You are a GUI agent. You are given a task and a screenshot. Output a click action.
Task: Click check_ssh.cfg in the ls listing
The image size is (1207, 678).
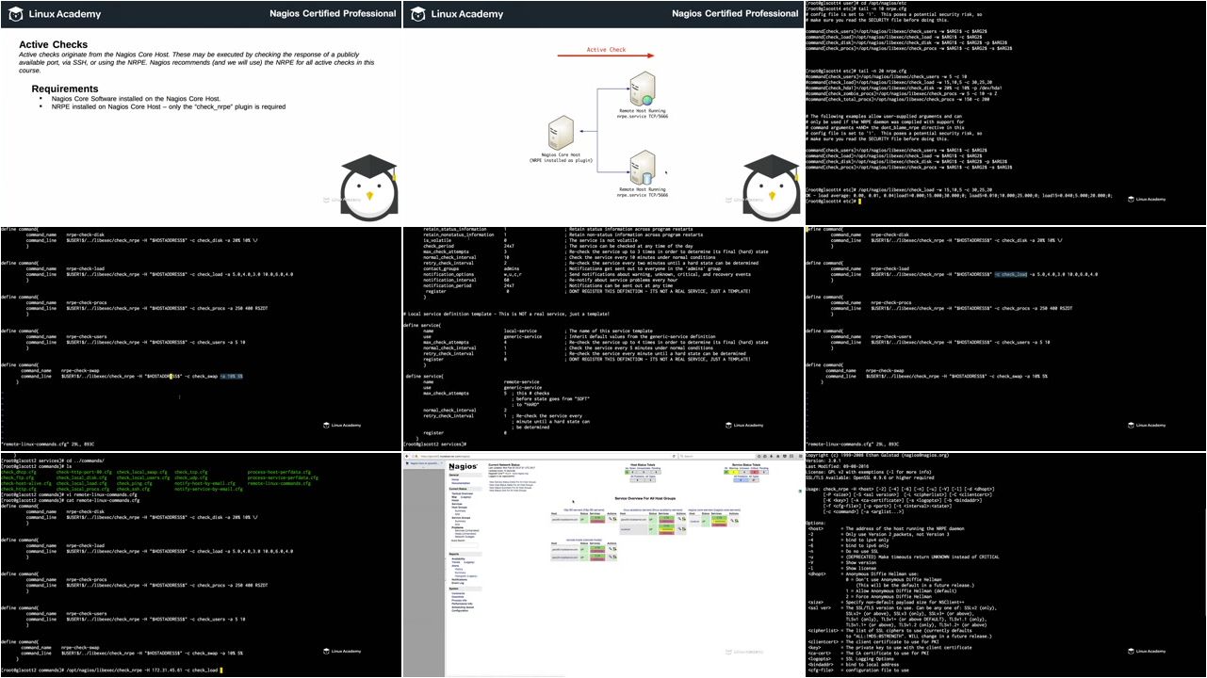click(134, 489)
